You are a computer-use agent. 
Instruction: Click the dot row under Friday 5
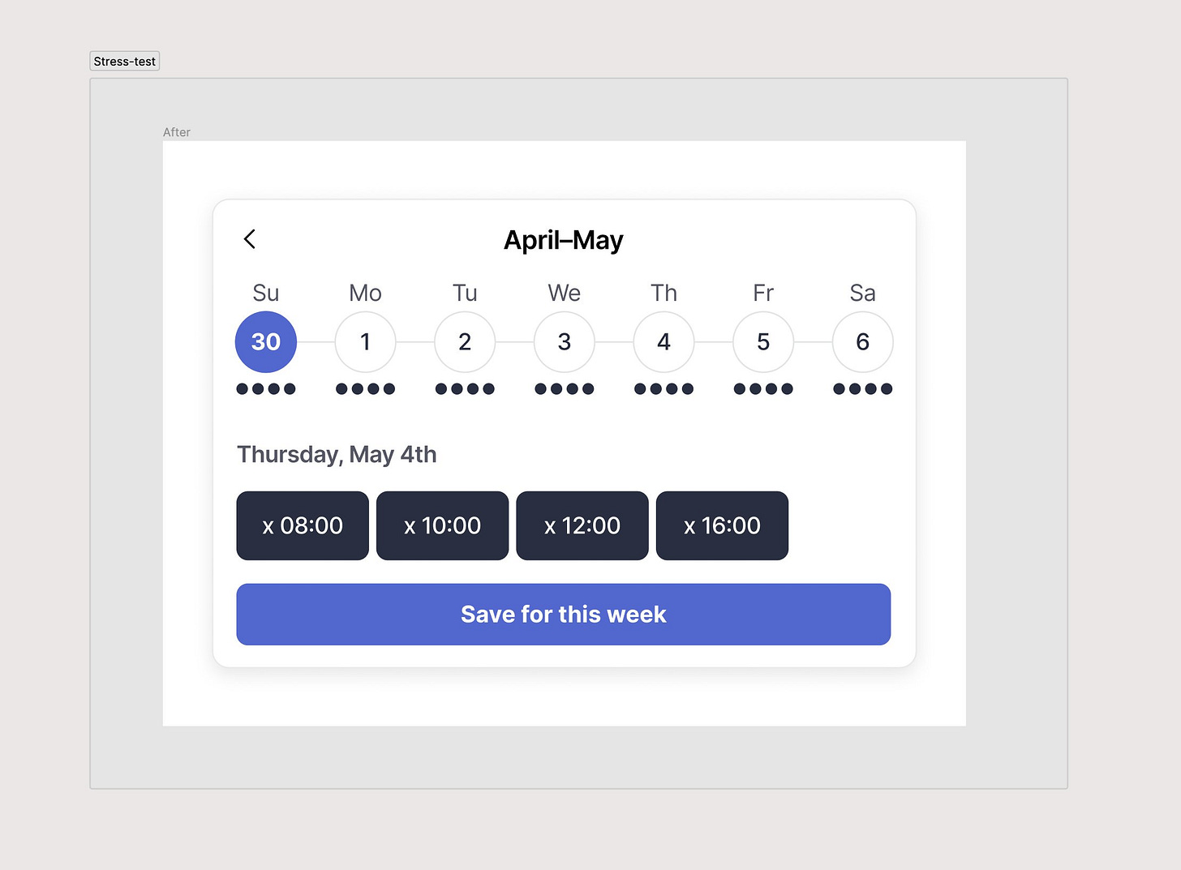[762, 388]
